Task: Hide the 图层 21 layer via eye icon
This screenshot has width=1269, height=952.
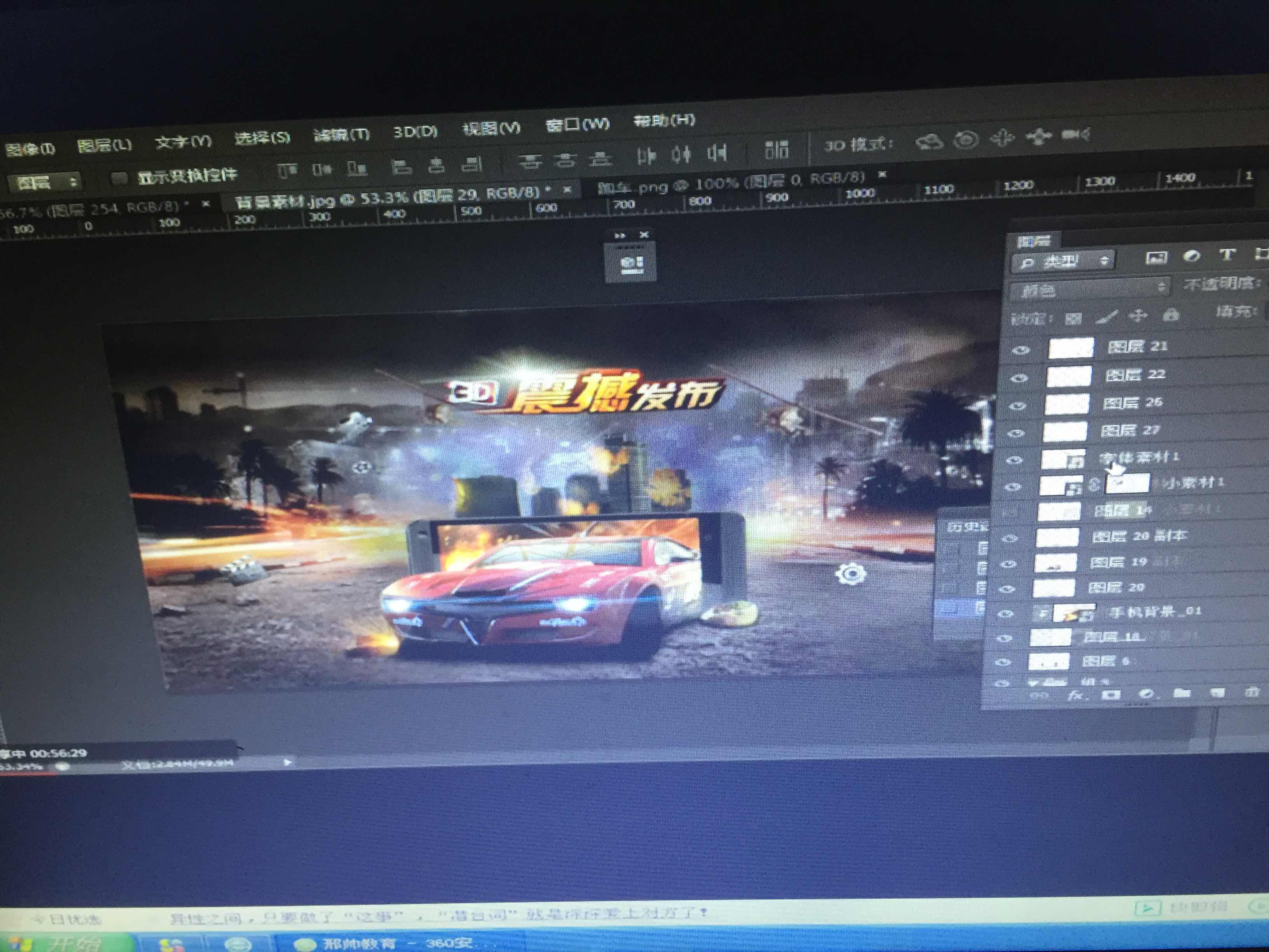Action: (1021, 351)
